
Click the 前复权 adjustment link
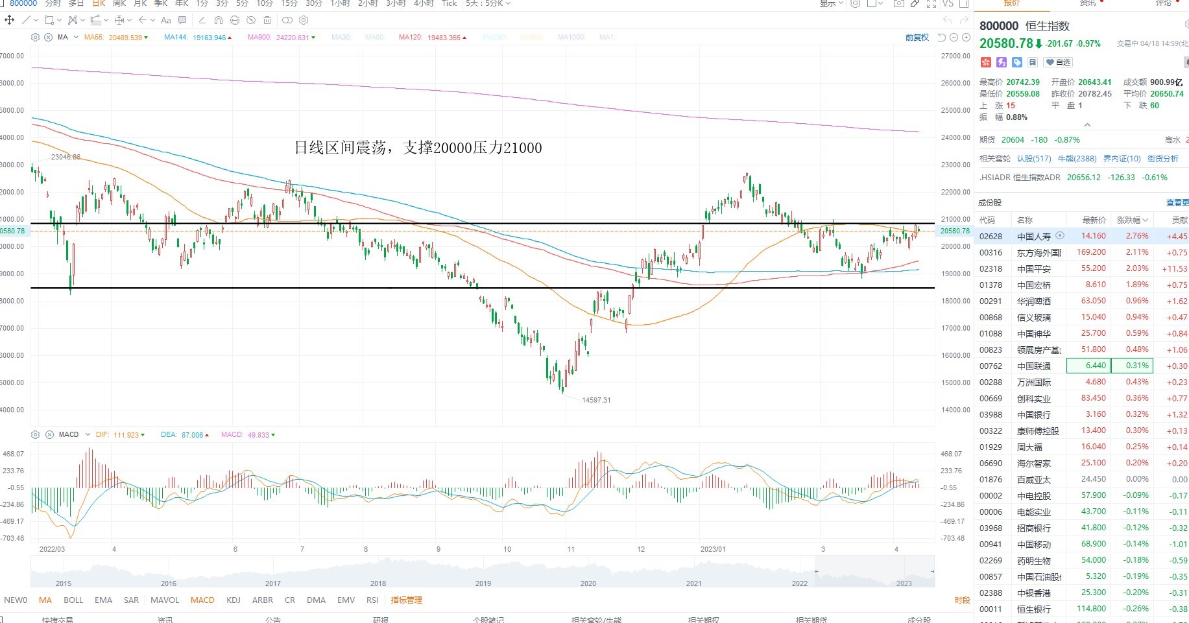(x=917, y=38)
